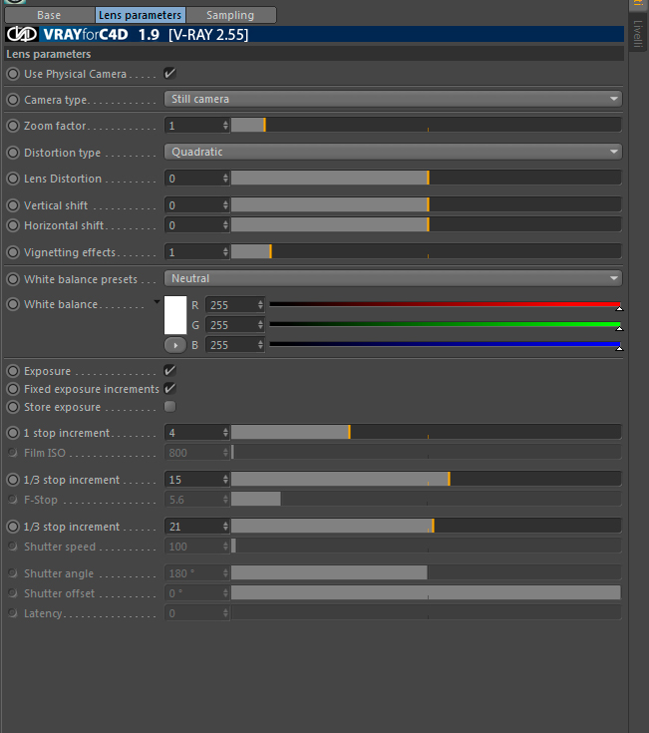Click animation dot next to Lens Distortion

click(13, 179)
